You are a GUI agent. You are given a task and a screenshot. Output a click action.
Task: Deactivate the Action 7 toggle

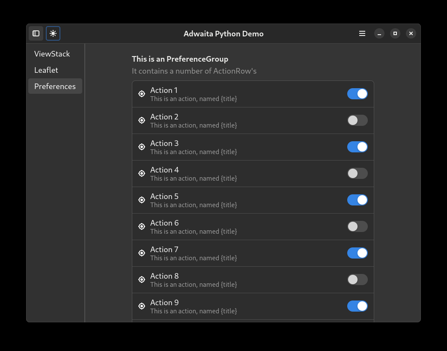tap(357, 253)
